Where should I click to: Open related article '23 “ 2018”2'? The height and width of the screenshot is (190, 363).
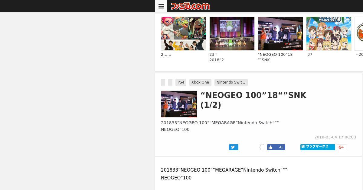pos(217,57)
